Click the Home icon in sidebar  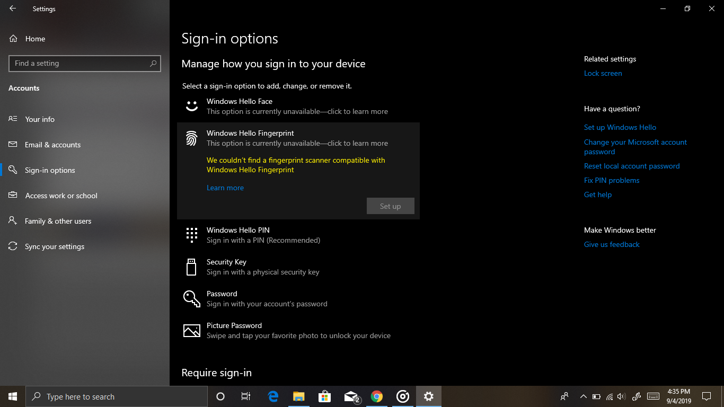(14, 39)
